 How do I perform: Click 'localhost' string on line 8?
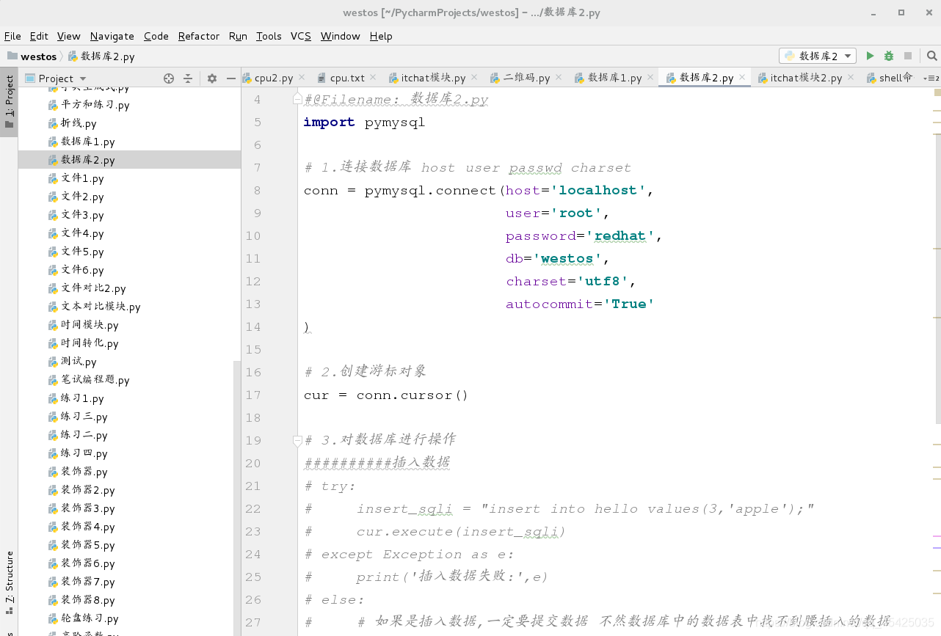coord(598,191)
